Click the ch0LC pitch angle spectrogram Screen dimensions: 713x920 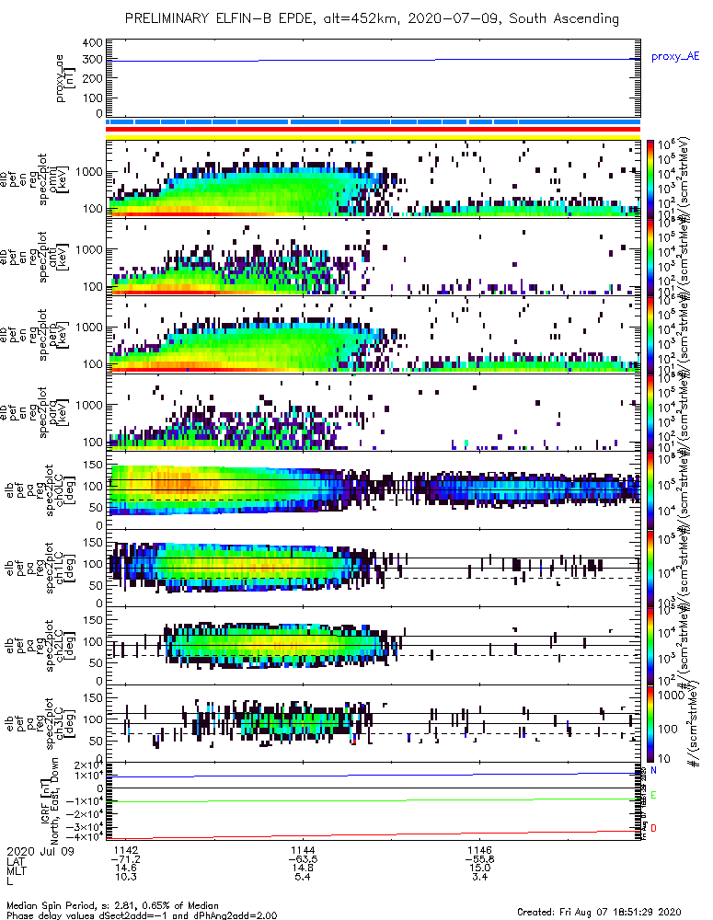click(x=374, y=489)
